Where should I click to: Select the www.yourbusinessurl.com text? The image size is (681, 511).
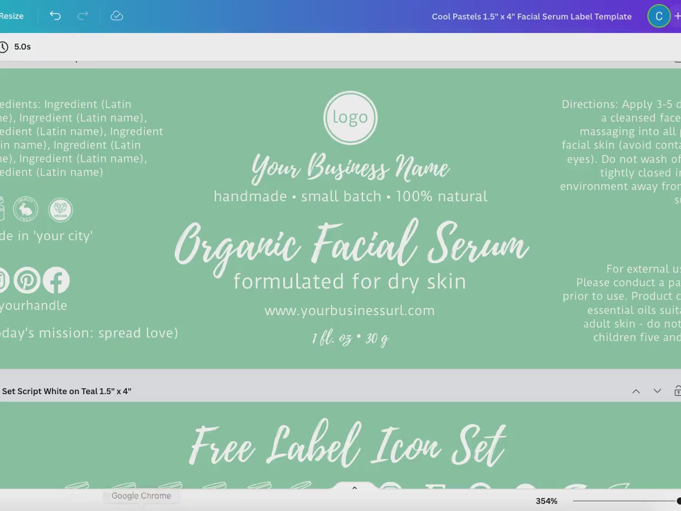click(349, 310)
